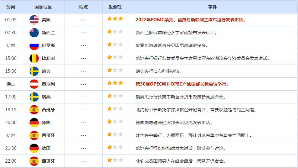Select the 瑞典央行公布利率决议 event
The width and height of the screenshot is (298, 168).
click(x=159, y=71)
